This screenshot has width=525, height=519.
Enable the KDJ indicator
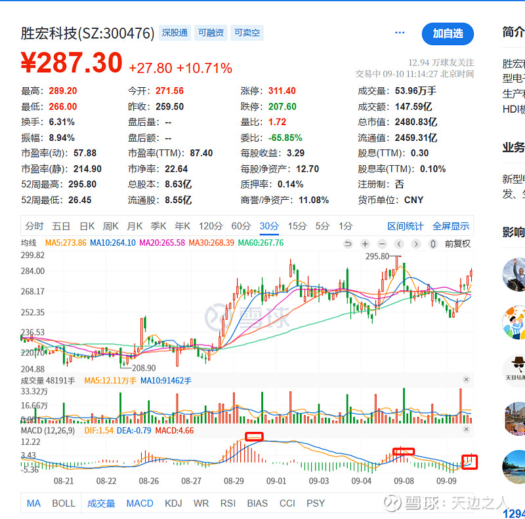173,503
